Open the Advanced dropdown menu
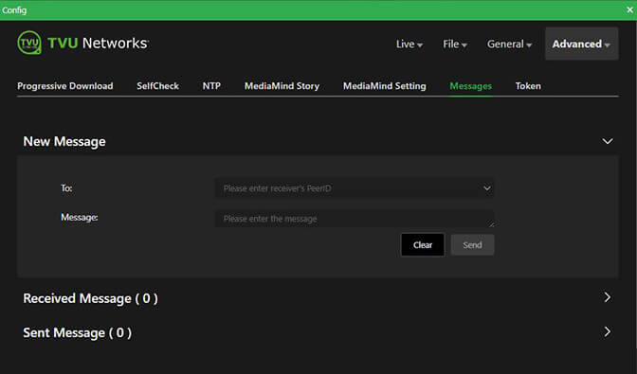The height and width of the screenshot is (374, 637). 581,44
